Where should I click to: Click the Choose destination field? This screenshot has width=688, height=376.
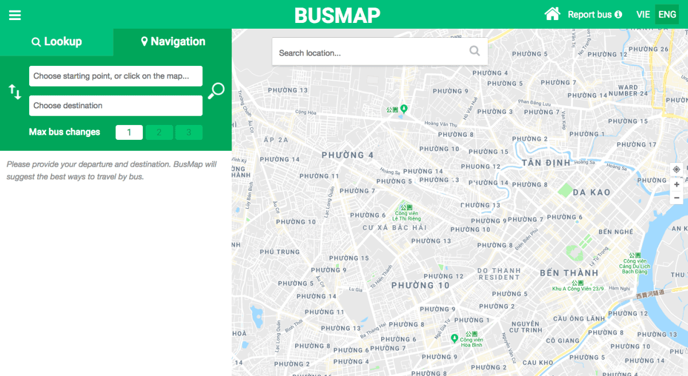point(116,105)
